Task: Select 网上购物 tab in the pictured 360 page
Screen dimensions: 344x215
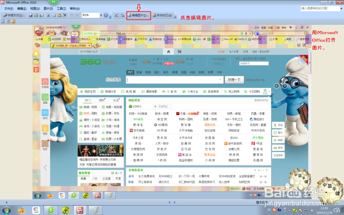Action: tap(232, 92)
